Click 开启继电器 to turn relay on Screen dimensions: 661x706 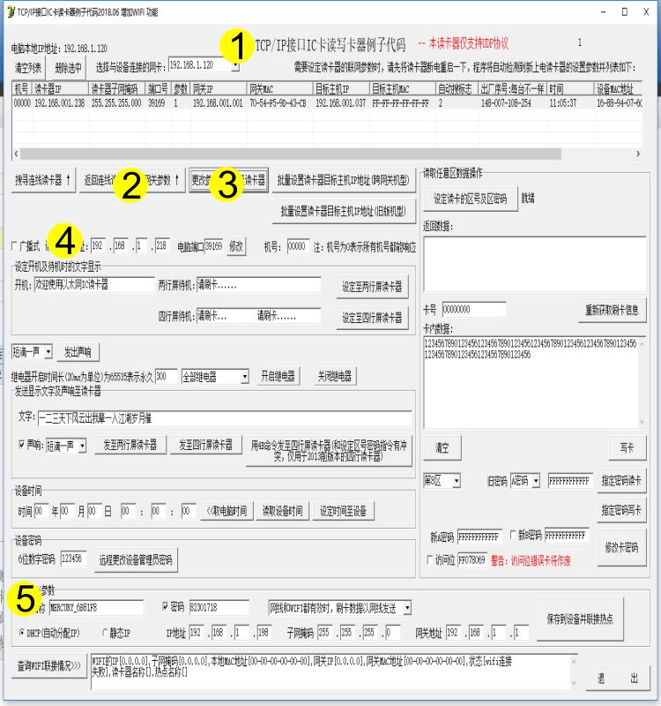coord(278,376)
